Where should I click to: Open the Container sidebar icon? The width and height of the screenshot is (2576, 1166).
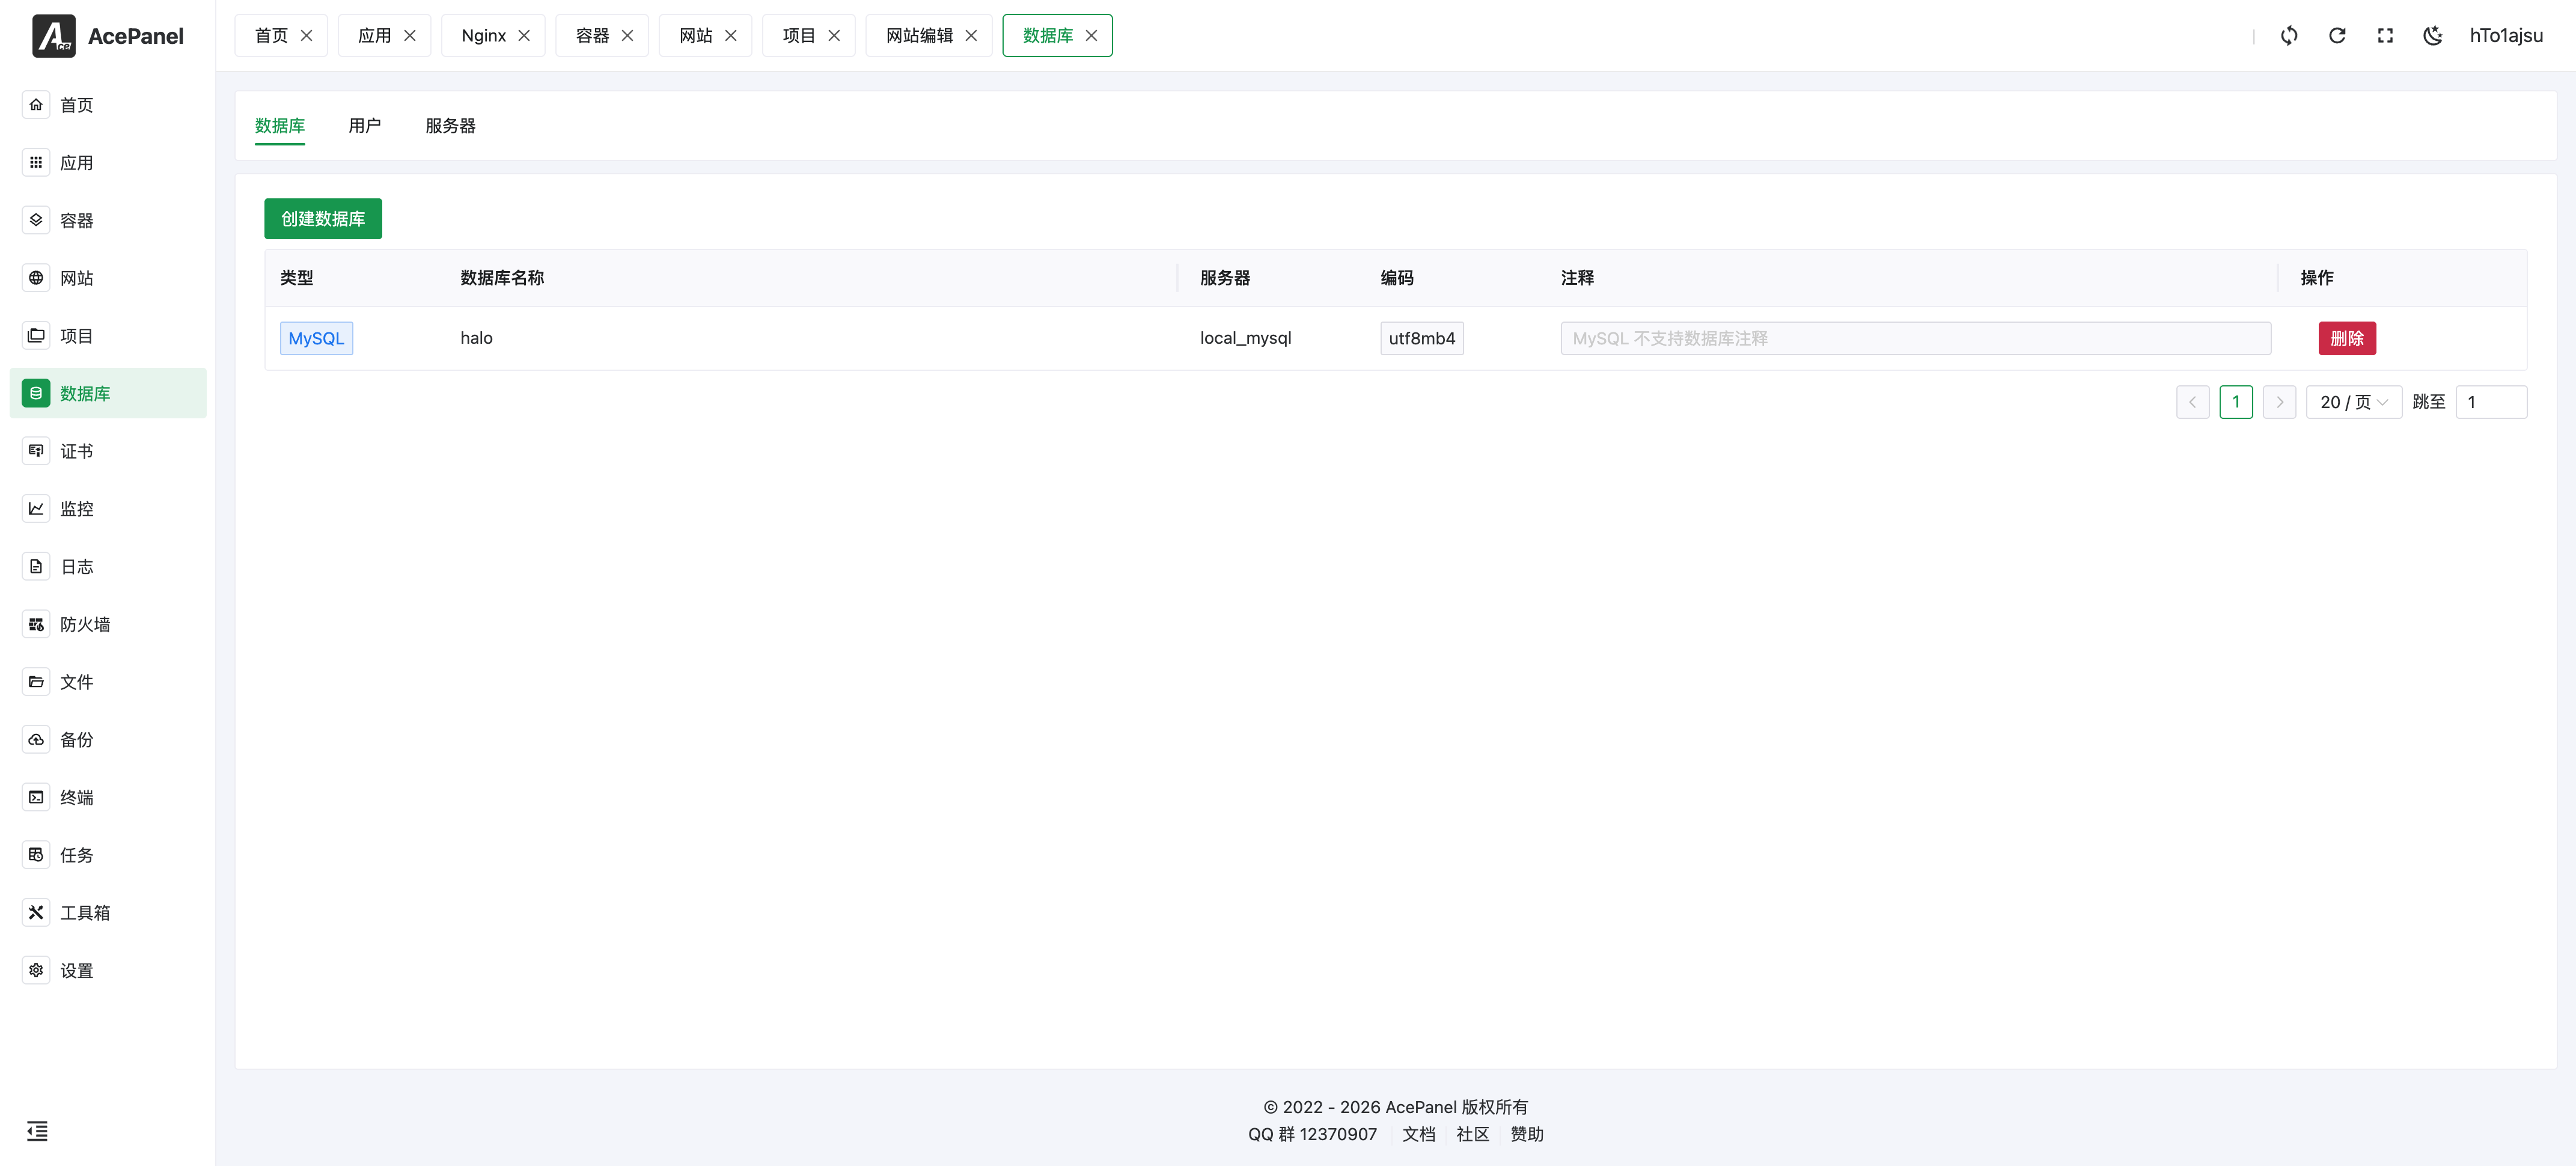(x=36, y=220)
